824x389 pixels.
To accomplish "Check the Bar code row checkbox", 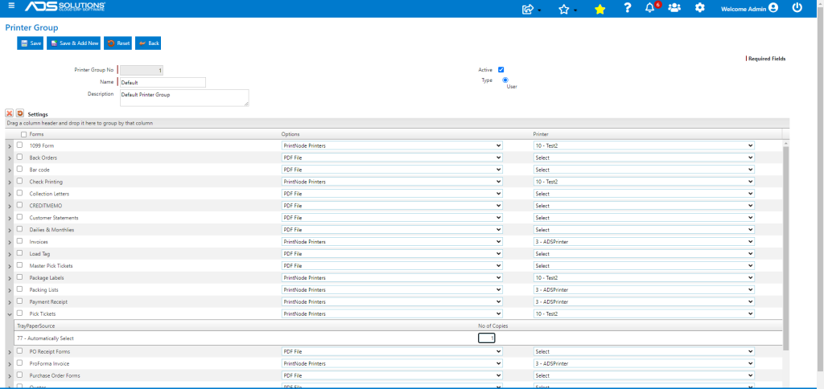I will [x=20, y=169].
